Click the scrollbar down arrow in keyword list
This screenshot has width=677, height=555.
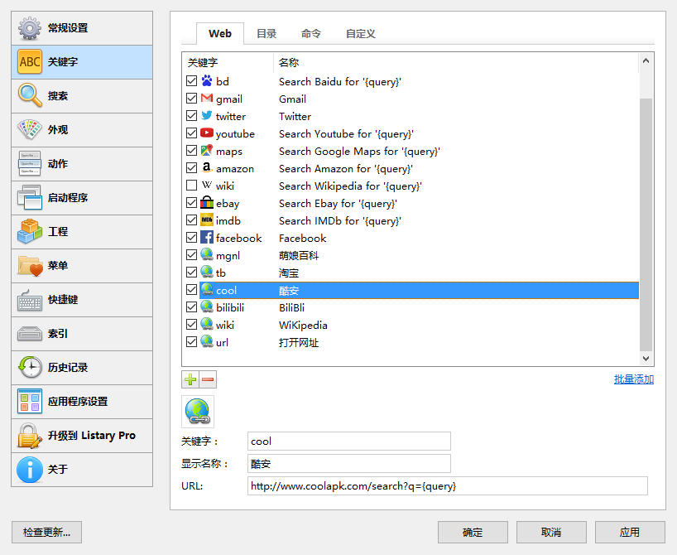click(646, 359)
